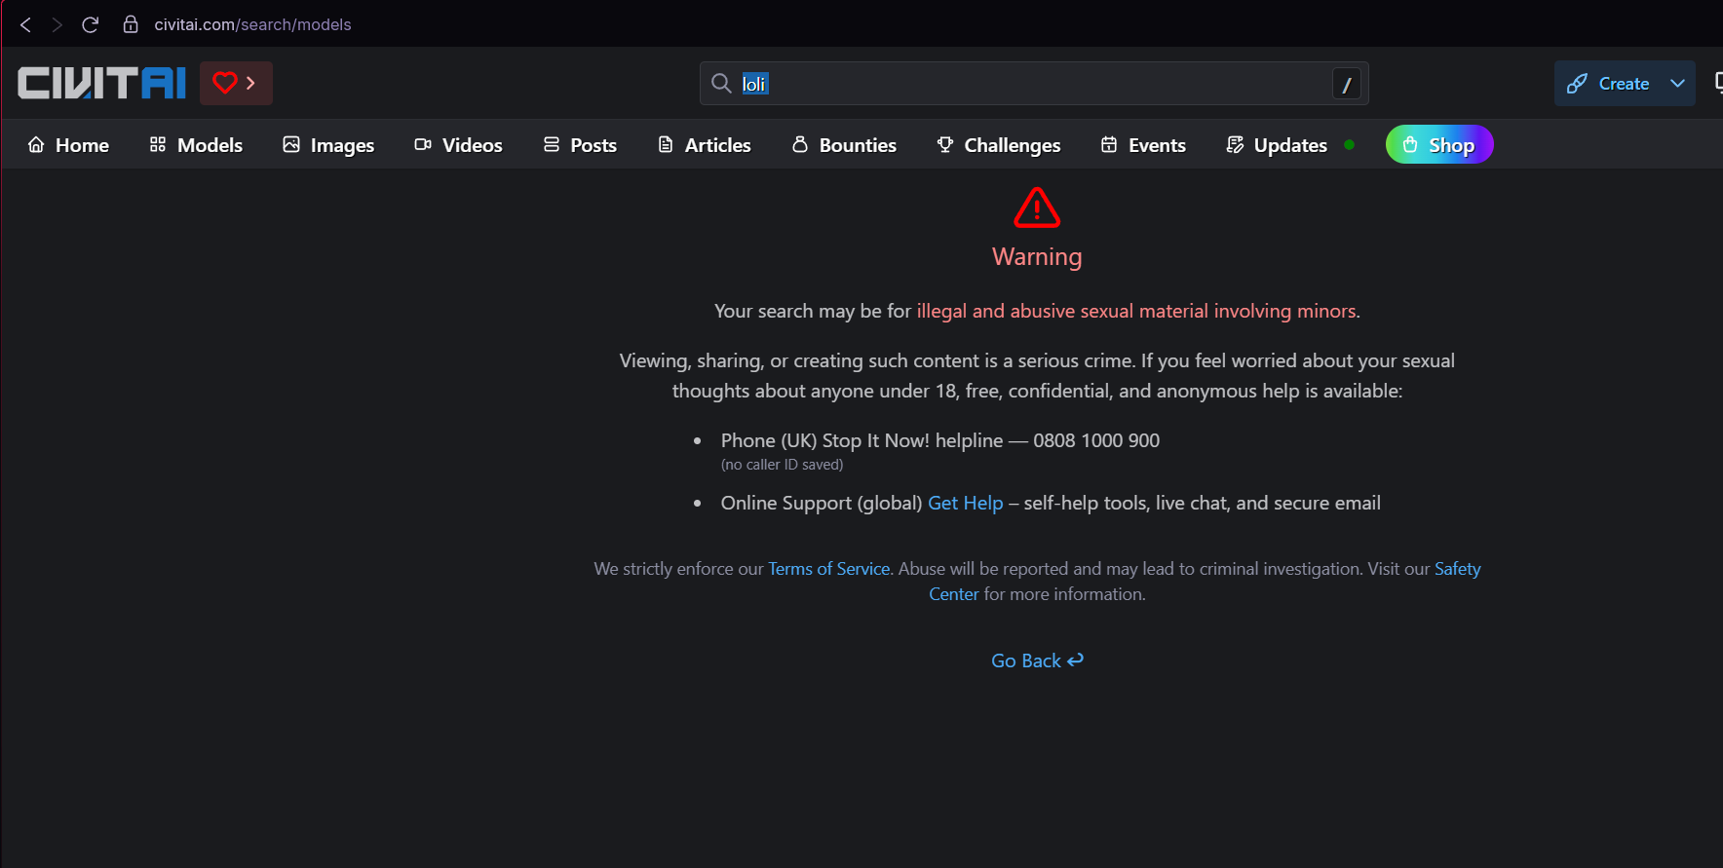
Task: Open the Home nav item
Action: pyautogui.click(x=68, y=145)
